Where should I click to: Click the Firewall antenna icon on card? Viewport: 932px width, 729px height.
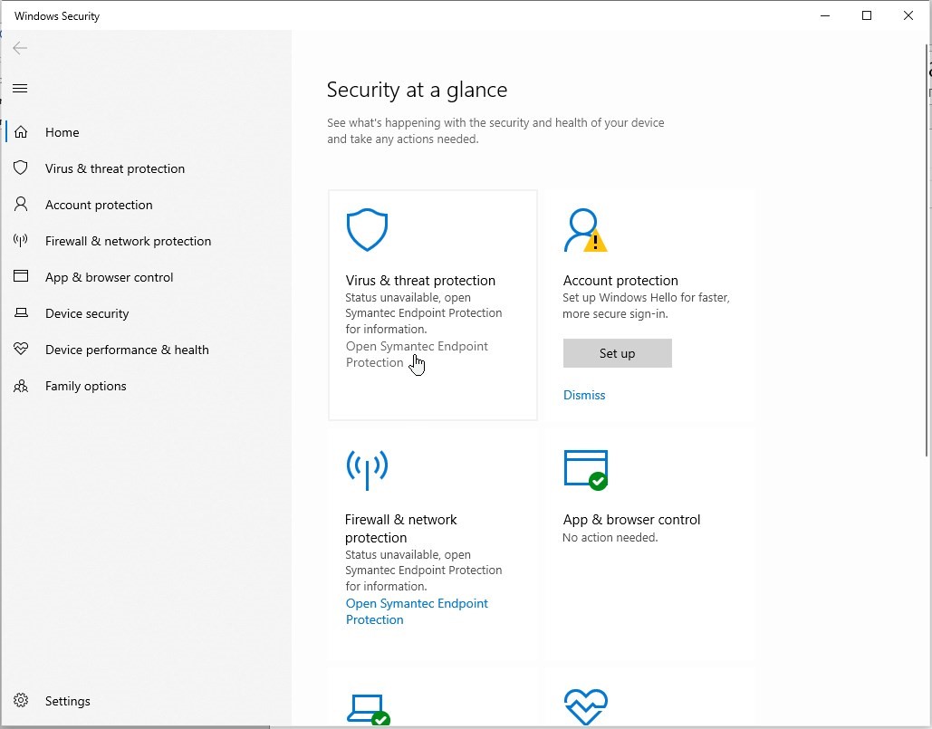coord(367,468)
